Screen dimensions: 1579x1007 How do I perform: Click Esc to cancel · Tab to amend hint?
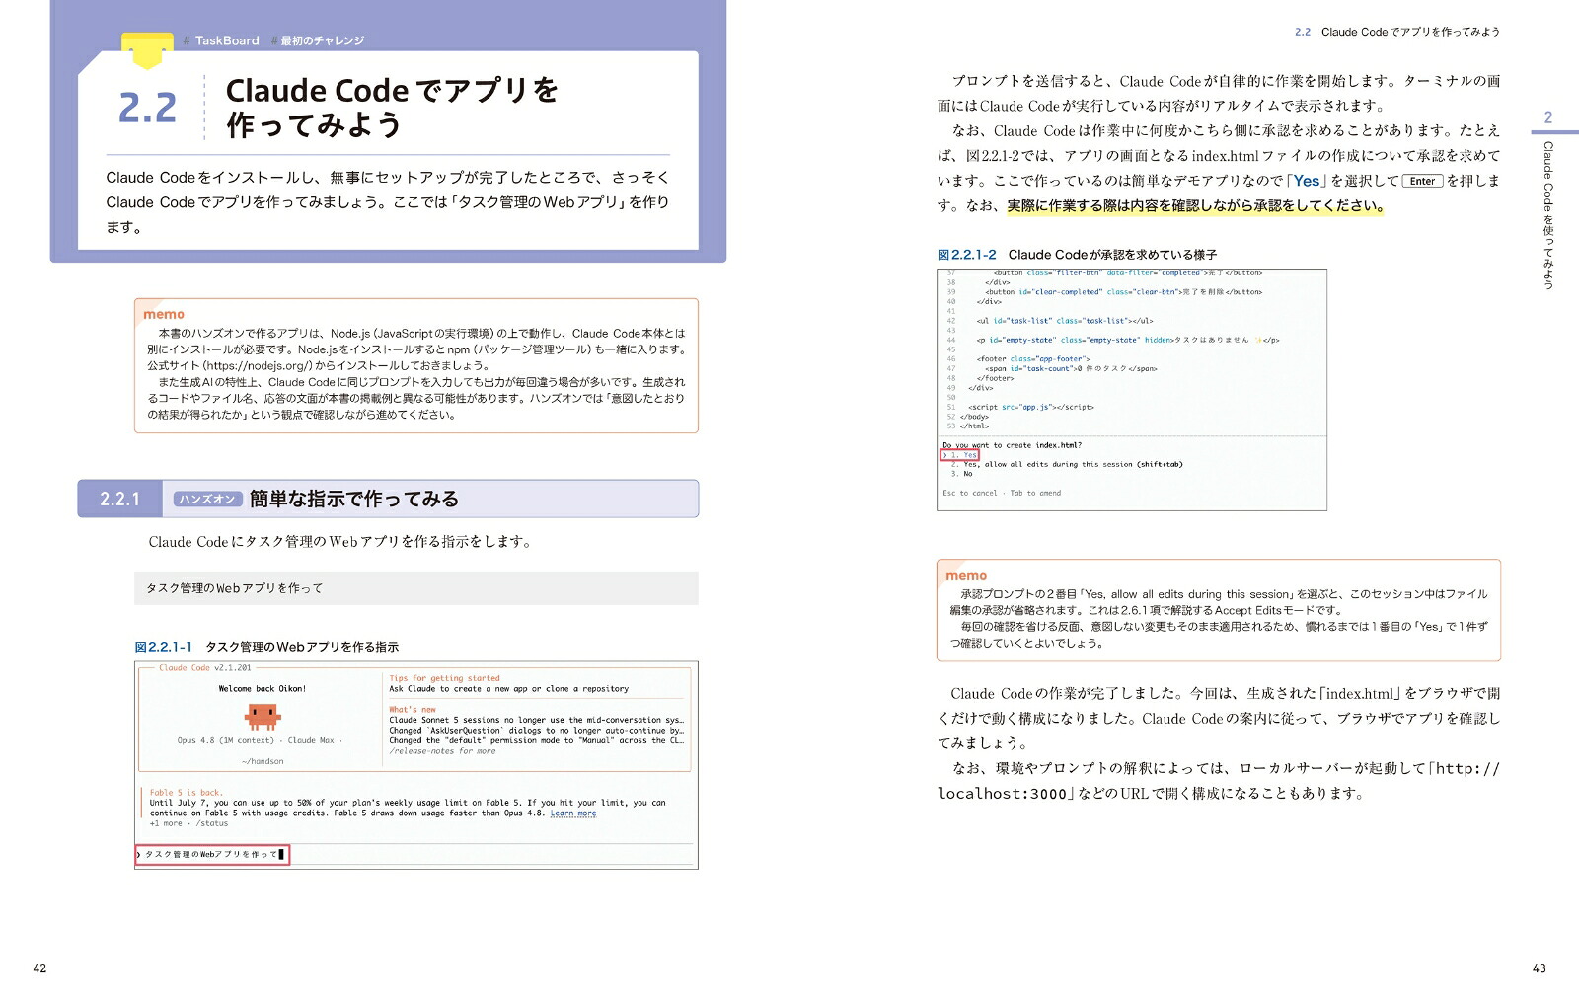point(1002,493)
